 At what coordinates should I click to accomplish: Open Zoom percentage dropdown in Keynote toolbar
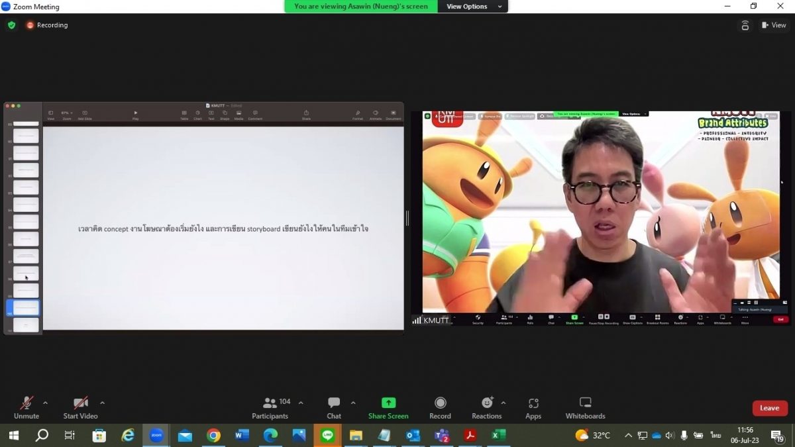[x=67, y=115]
